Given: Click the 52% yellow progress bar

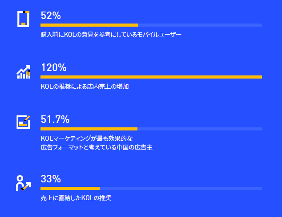Looking at the screenshot, I should [89, 25].
